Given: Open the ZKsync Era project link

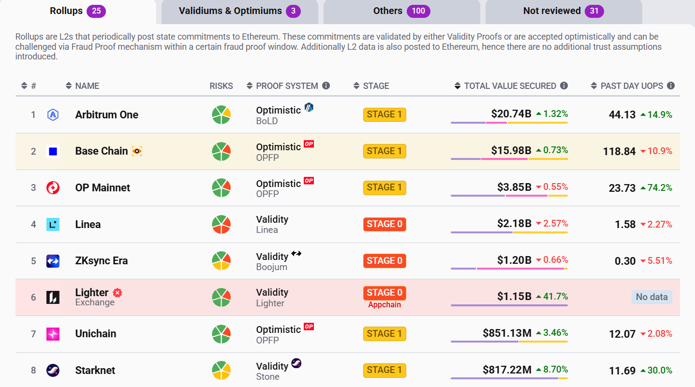Looking at the screenshot, I should [102, 261].
